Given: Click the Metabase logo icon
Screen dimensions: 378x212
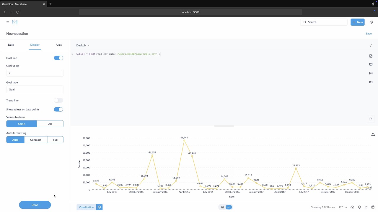Looking at the screenshot, I should click(15, 22).
